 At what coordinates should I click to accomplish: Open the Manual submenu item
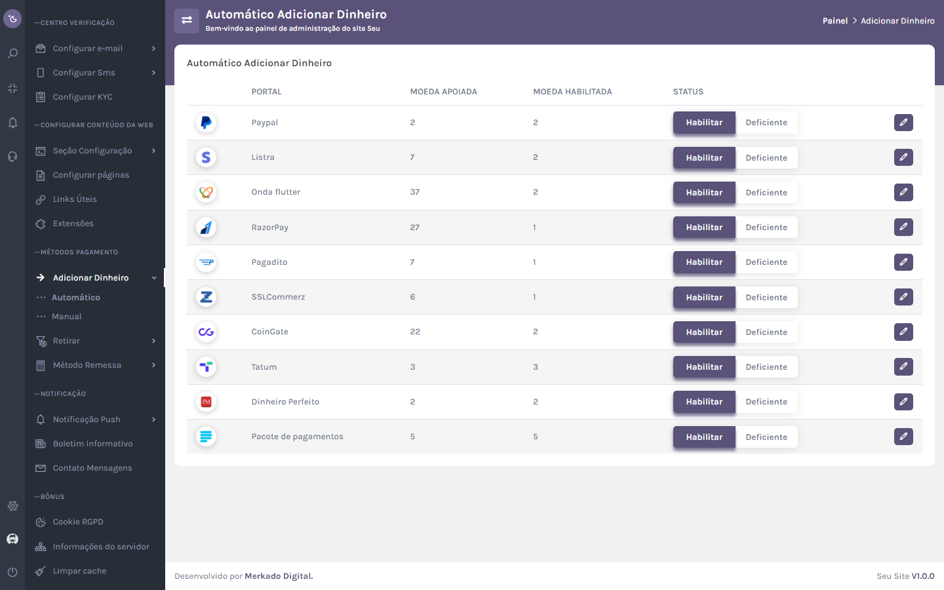click(67, 317)
